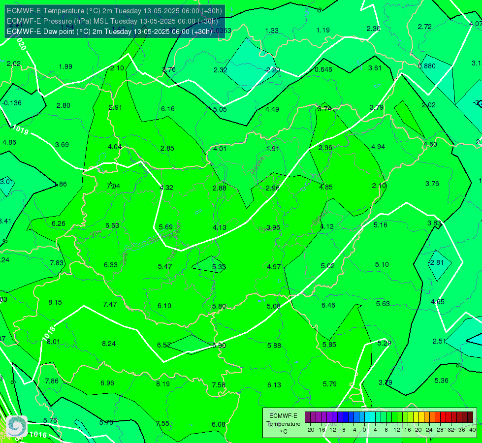Click the 5.16 dew point value
This screenshot has height=443, width=482.
[x=380, y=225]
